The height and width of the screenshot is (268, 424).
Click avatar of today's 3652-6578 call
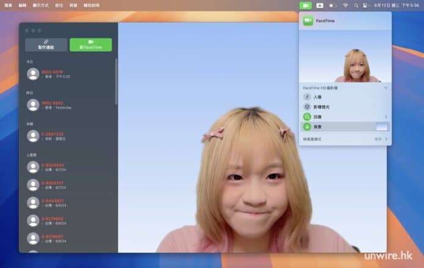[32, 74]
